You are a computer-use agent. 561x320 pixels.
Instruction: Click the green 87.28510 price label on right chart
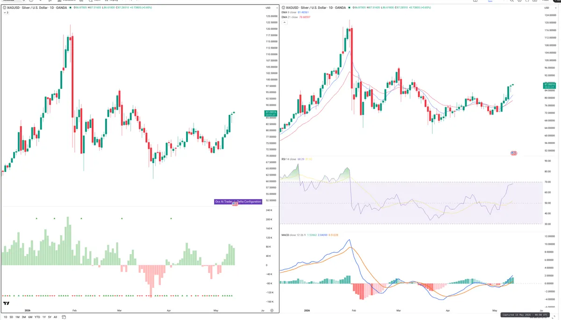[549, 85]
